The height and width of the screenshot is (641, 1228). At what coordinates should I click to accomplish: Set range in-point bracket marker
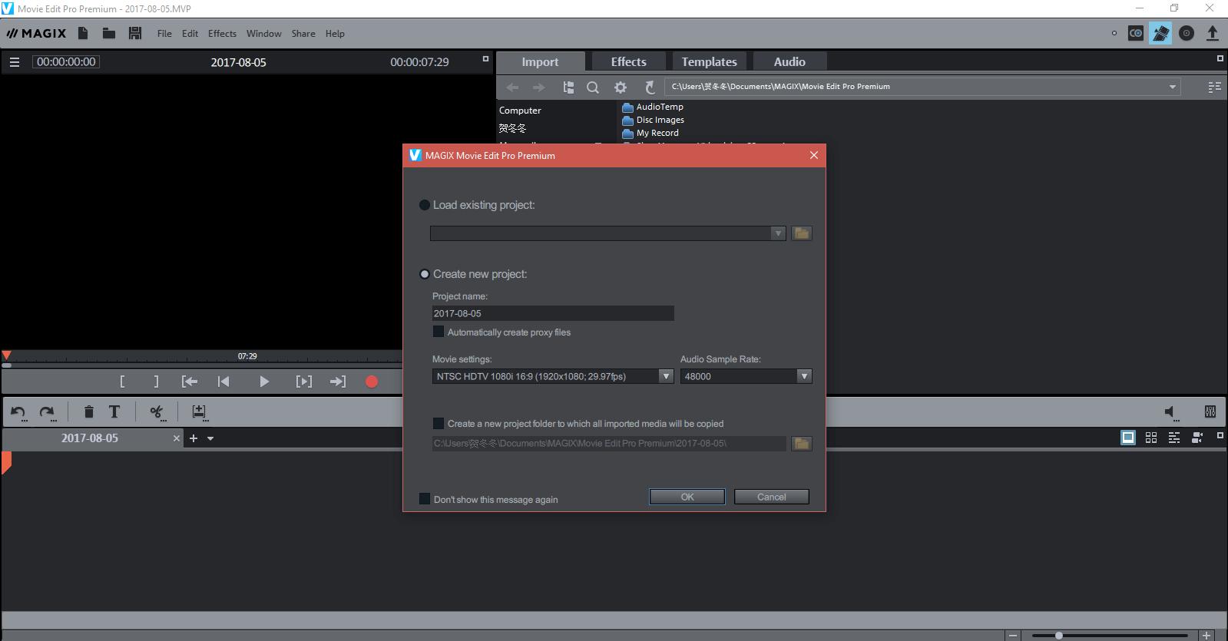[x=122, y=382]
